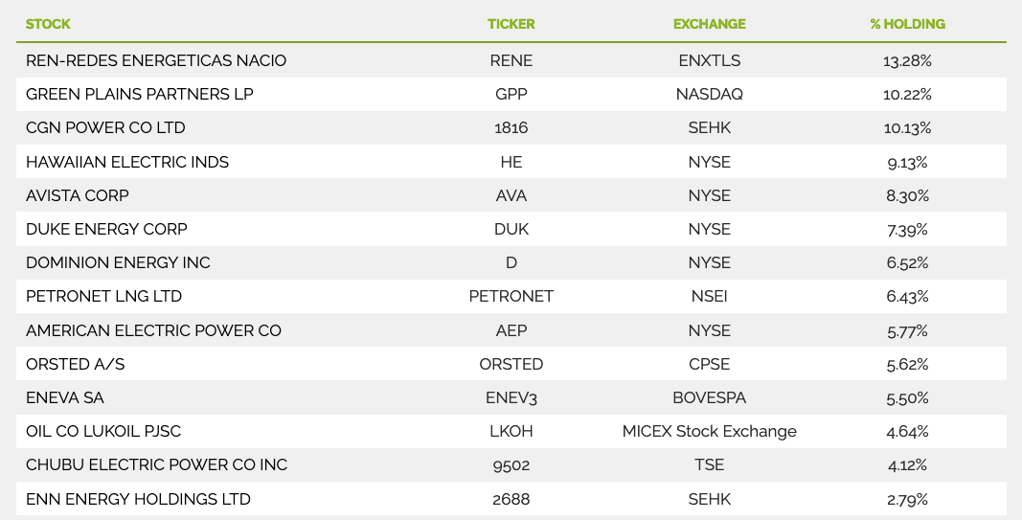Click the TICKER column header
The height and width of the screenshot is (520, 1022).
click(511, 24)
